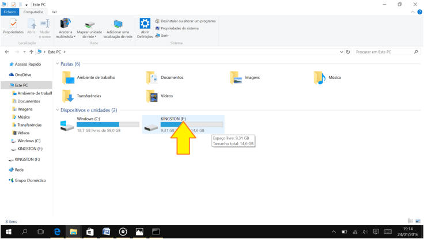Switch to the Ver ribbon tab
The width and height of the screenshot is (424, 239).
[54, 12]
